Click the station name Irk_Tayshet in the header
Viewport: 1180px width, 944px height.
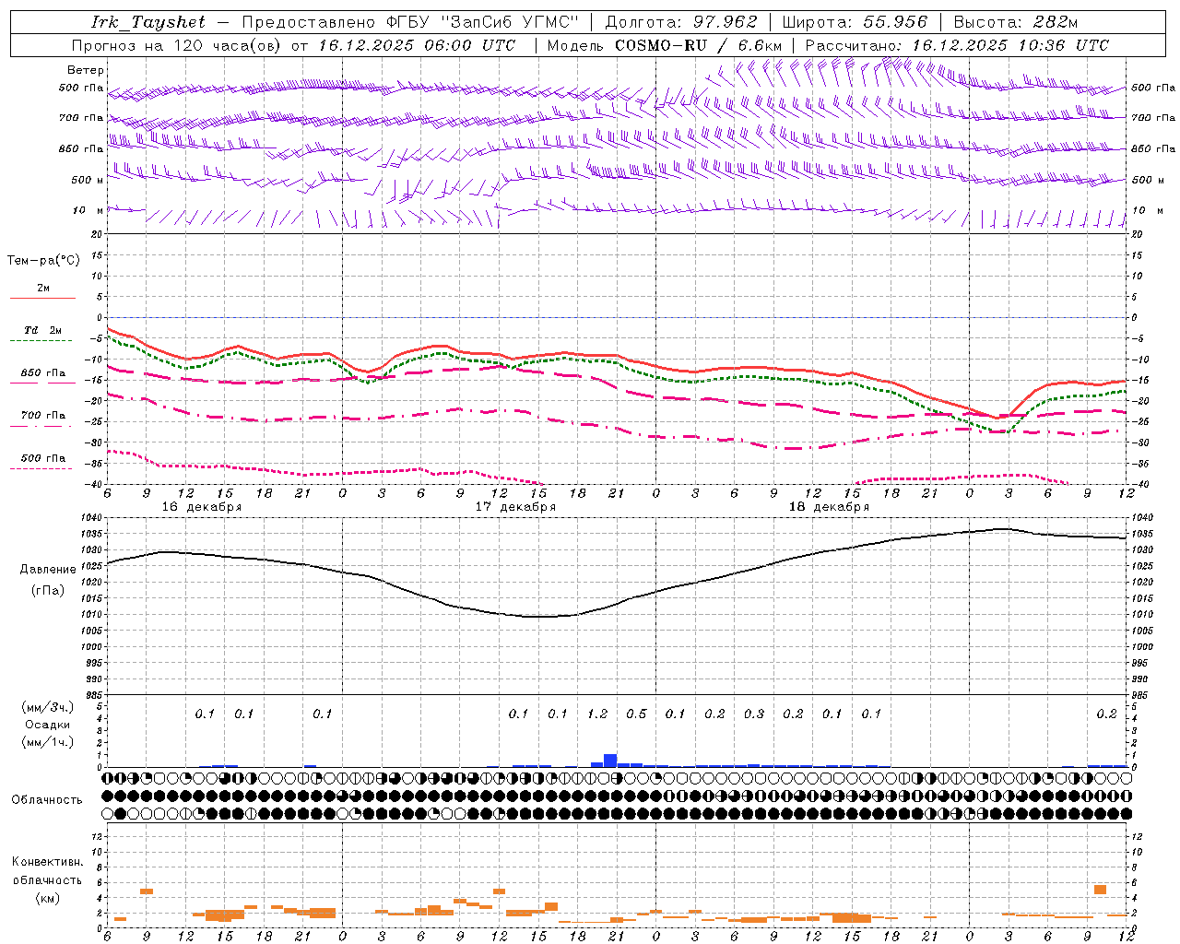[148, 22]
